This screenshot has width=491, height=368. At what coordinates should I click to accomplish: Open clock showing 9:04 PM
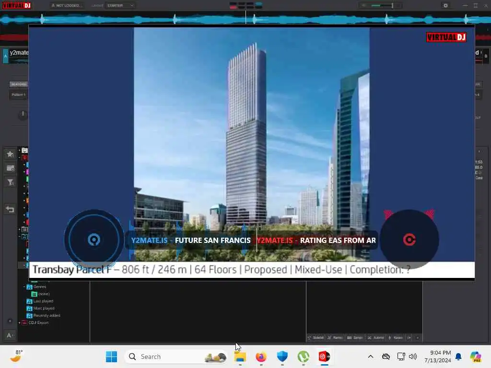pyautogui.click(x=437, y=356)
